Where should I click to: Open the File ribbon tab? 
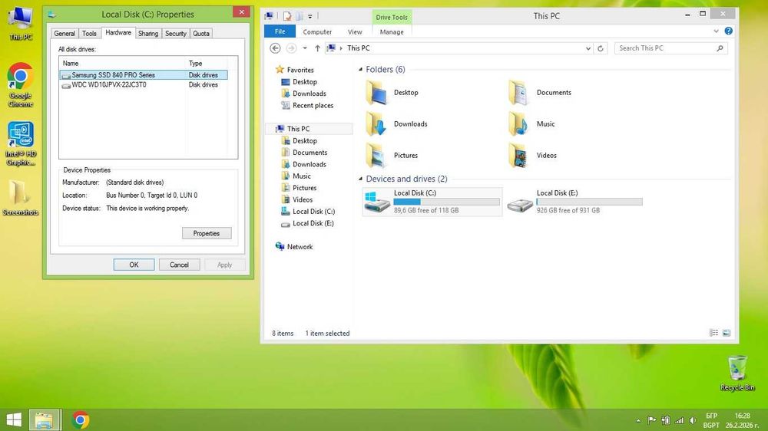pyautogui.click(x=280, y=31)
